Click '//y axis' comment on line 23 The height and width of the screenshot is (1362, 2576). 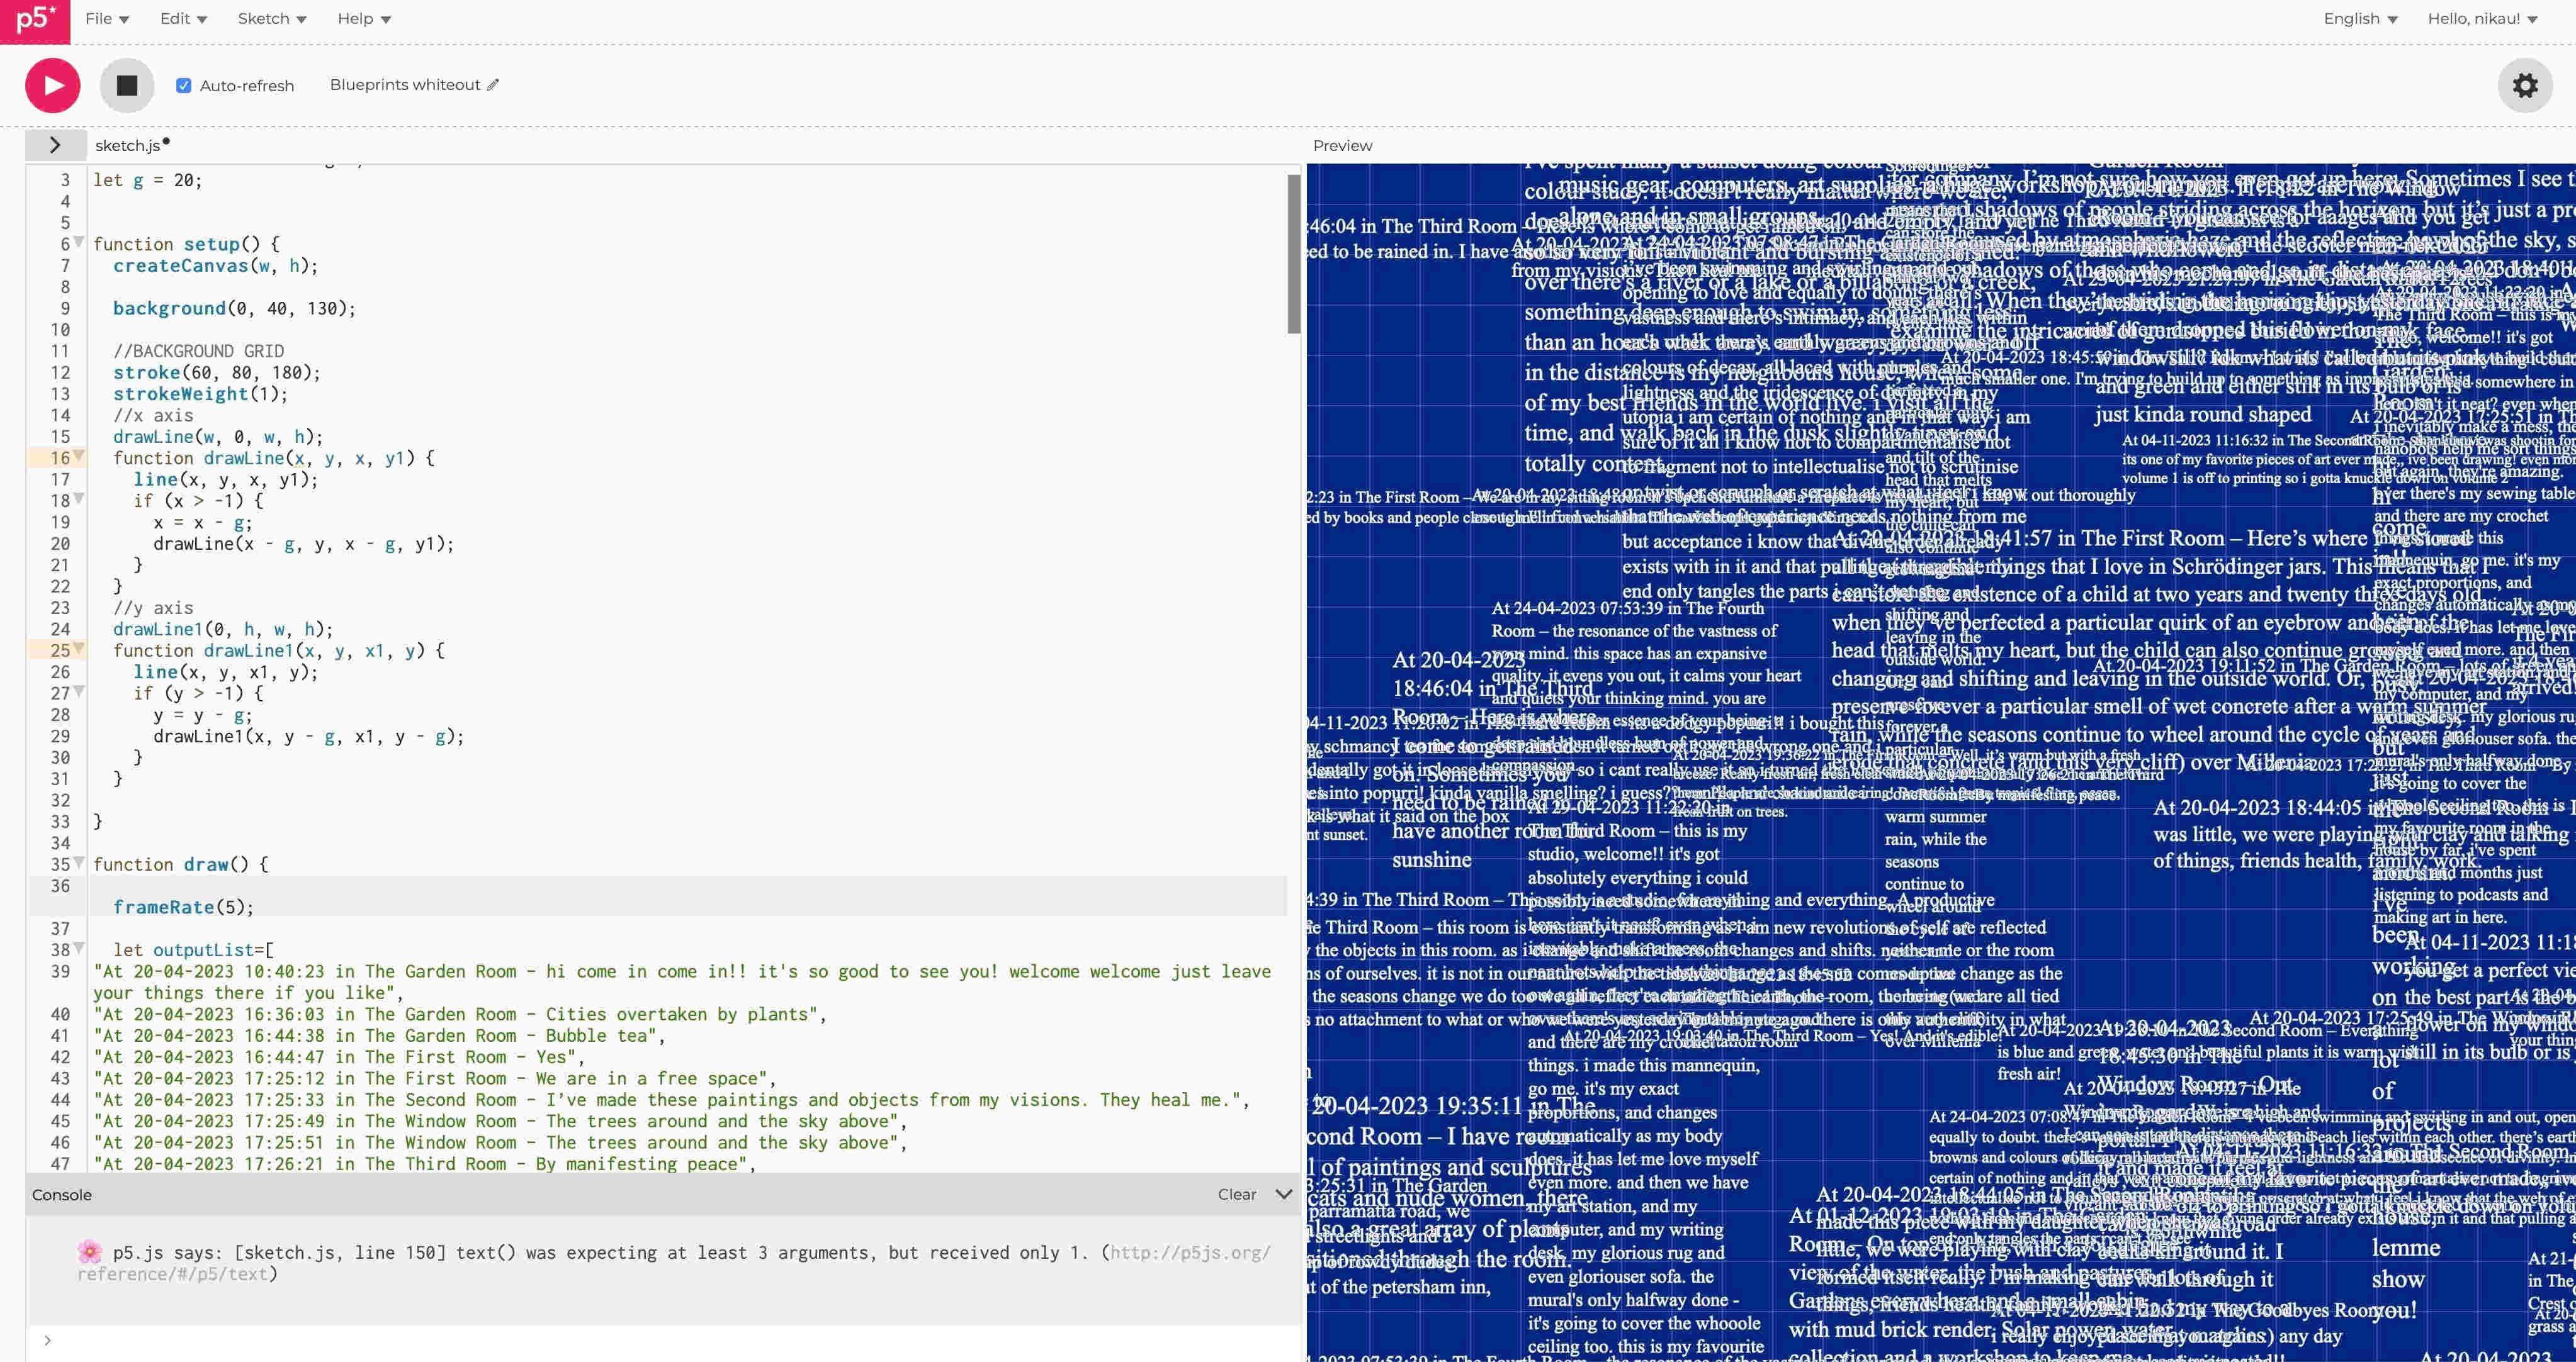153,608
